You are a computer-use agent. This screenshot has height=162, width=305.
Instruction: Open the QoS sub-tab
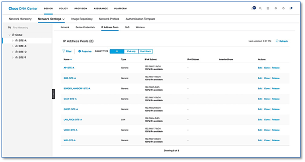click(x=127, y=27)
